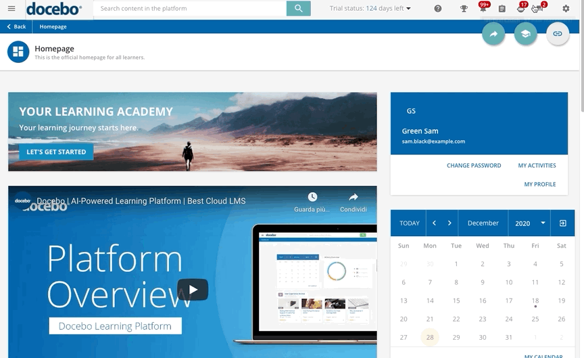Go to next month in calendar

pos(449,223)
